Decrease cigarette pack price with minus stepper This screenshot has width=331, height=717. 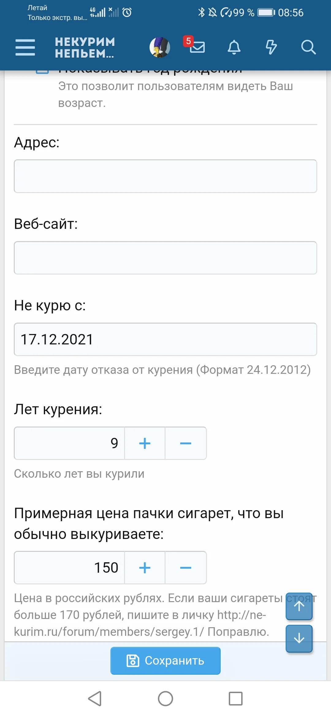coord(185,567)
